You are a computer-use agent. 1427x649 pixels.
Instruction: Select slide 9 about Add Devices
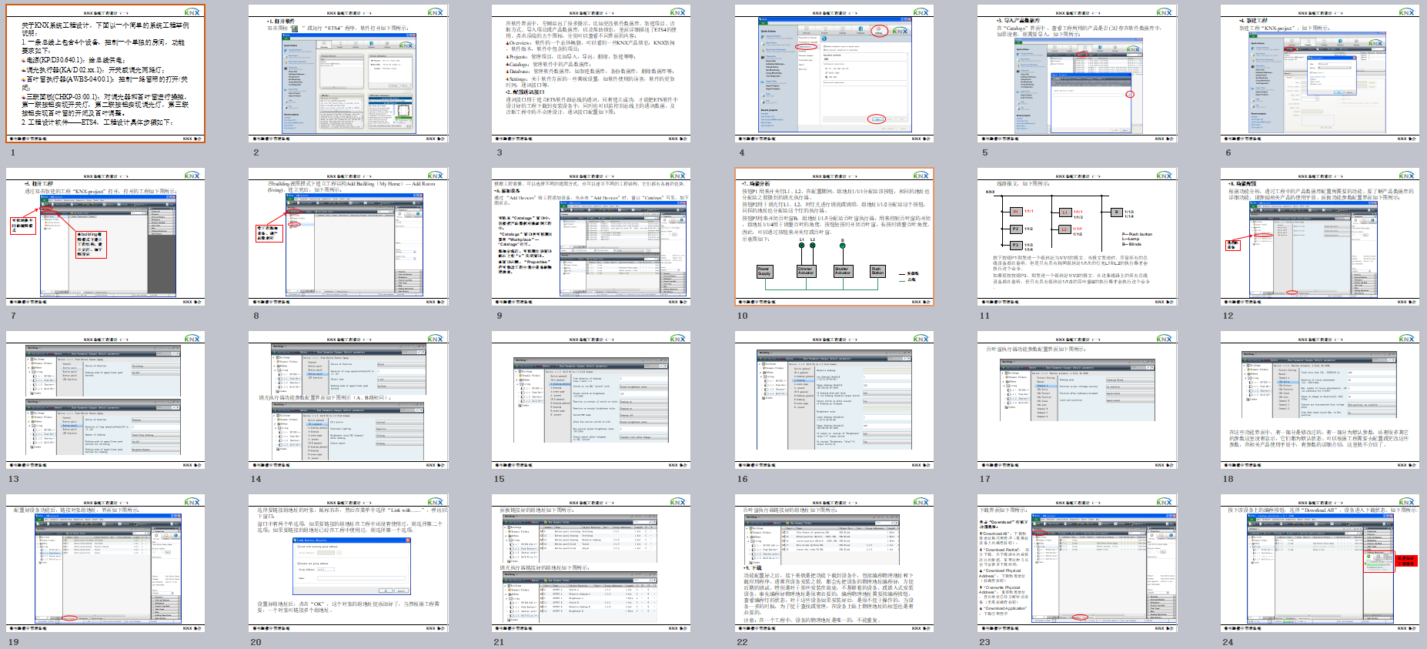pyautogui.click(x=591, y=237)
